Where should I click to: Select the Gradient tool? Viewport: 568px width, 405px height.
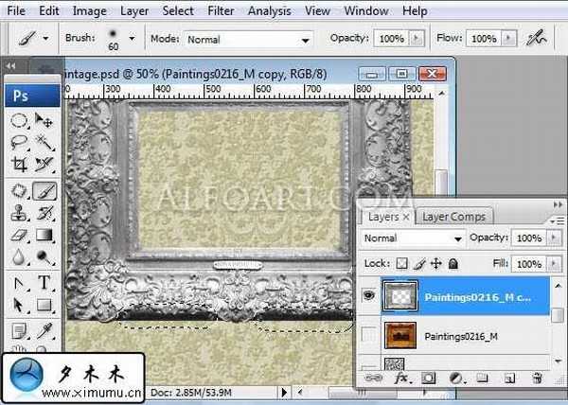(x=44, y=236)
